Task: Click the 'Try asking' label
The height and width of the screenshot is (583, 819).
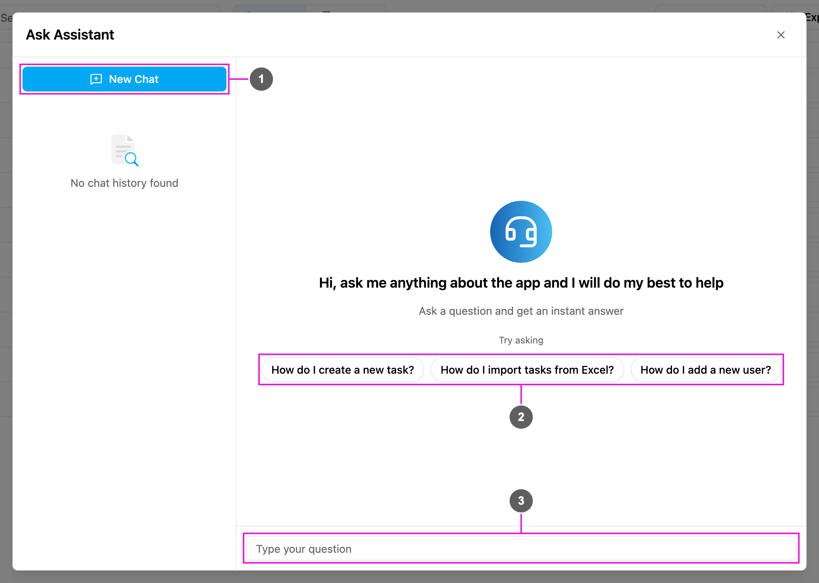Action: coord(521,340)
